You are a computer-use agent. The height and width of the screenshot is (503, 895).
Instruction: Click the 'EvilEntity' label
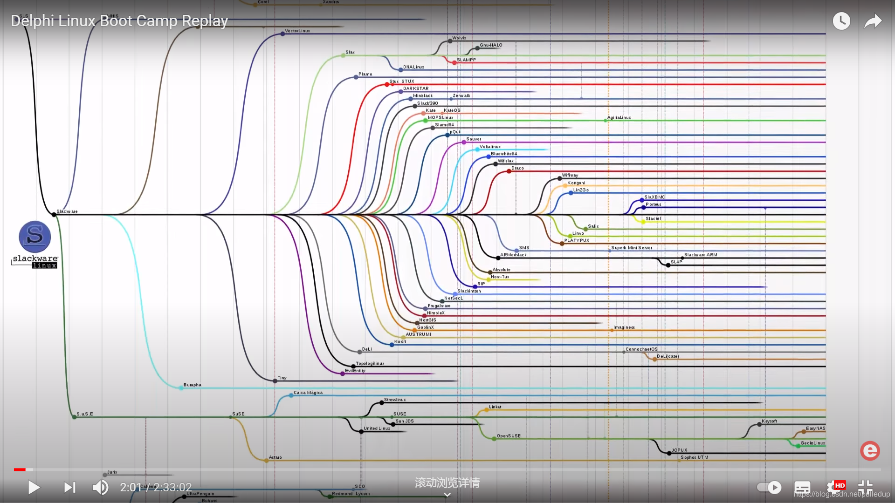[355, 371]
